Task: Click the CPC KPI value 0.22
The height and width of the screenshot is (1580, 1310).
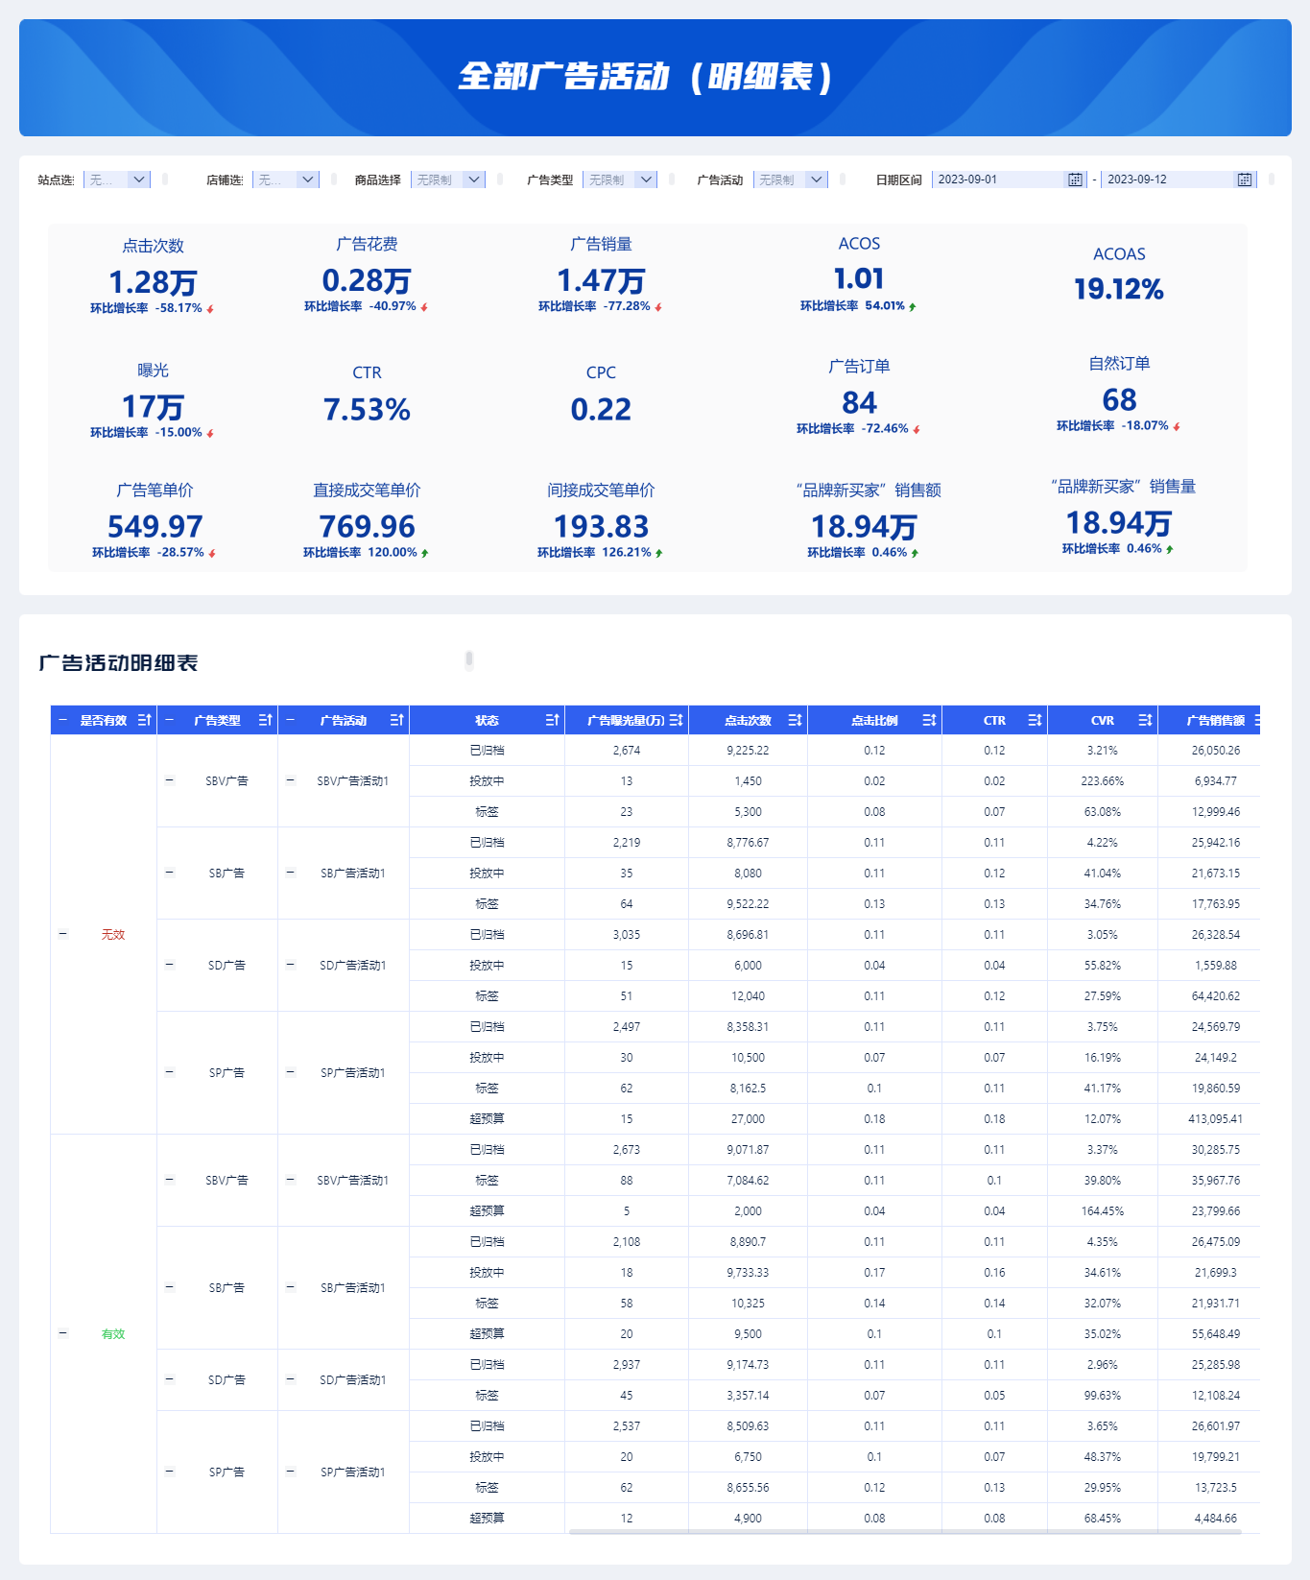Action: pos(601,410)
